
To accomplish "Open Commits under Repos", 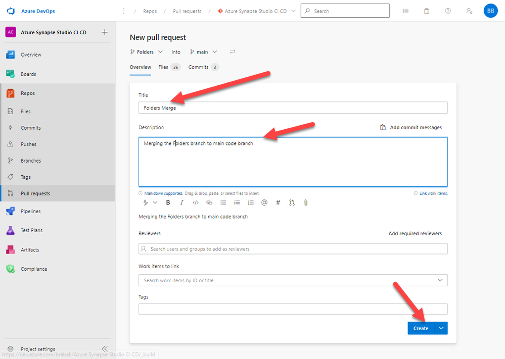I will [31, 128].
